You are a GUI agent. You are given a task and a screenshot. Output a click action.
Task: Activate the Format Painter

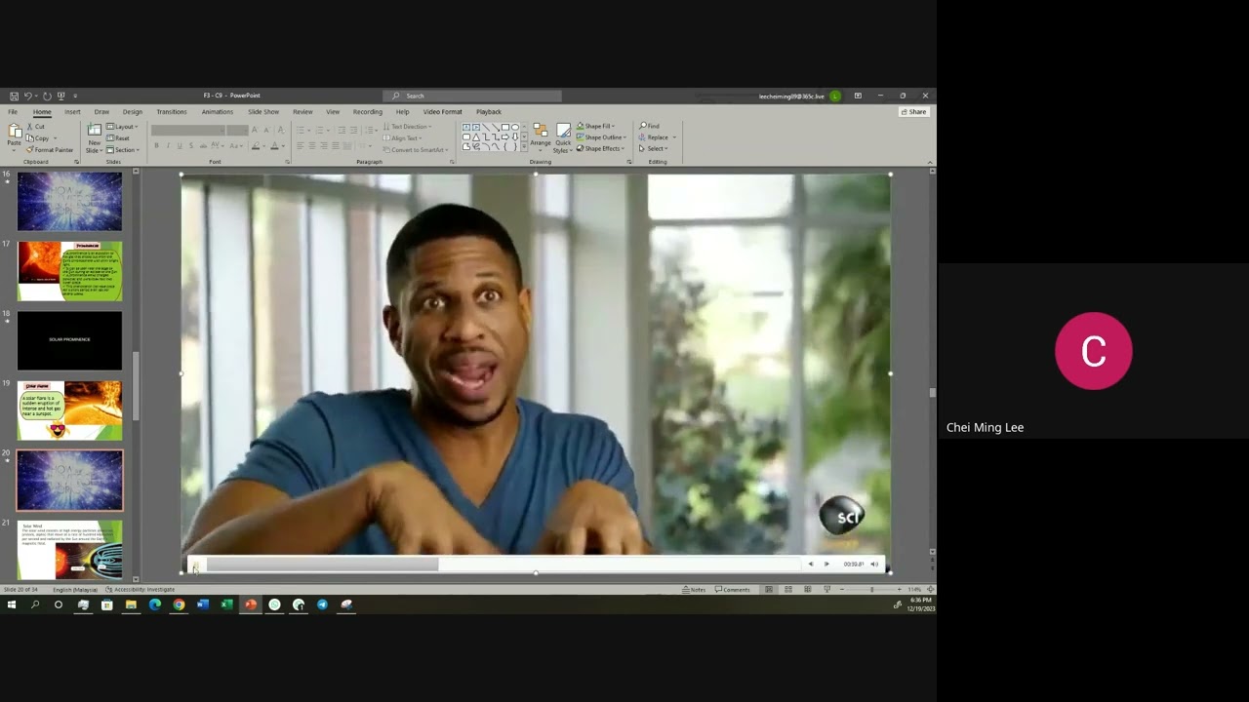click(x=50, y=150)
